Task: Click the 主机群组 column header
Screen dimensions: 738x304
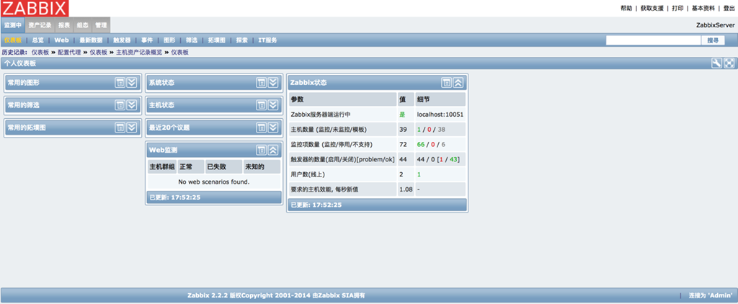Action: click(162, 166)
